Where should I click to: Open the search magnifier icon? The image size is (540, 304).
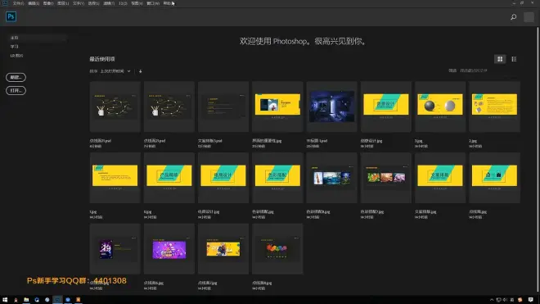point(513,17)
